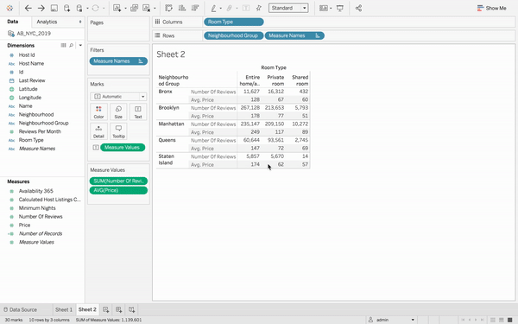The height and width of the screenshot is (324, 518).
Task: Pin axes with the pushpin icon
Action: (x=259, y=8)
